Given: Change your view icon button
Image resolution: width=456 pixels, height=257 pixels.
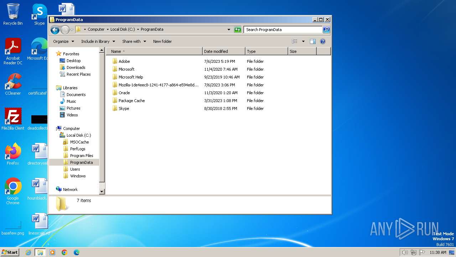Looking at the screenshot, I should click(294, 41).
